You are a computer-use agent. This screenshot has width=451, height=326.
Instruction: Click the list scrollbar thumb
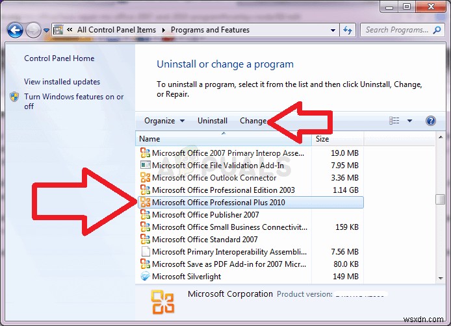click(441, 199)
